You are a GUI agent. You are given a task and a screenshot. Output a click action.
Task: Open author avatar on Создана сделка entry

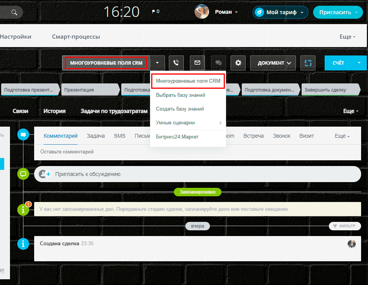[351, 244]
